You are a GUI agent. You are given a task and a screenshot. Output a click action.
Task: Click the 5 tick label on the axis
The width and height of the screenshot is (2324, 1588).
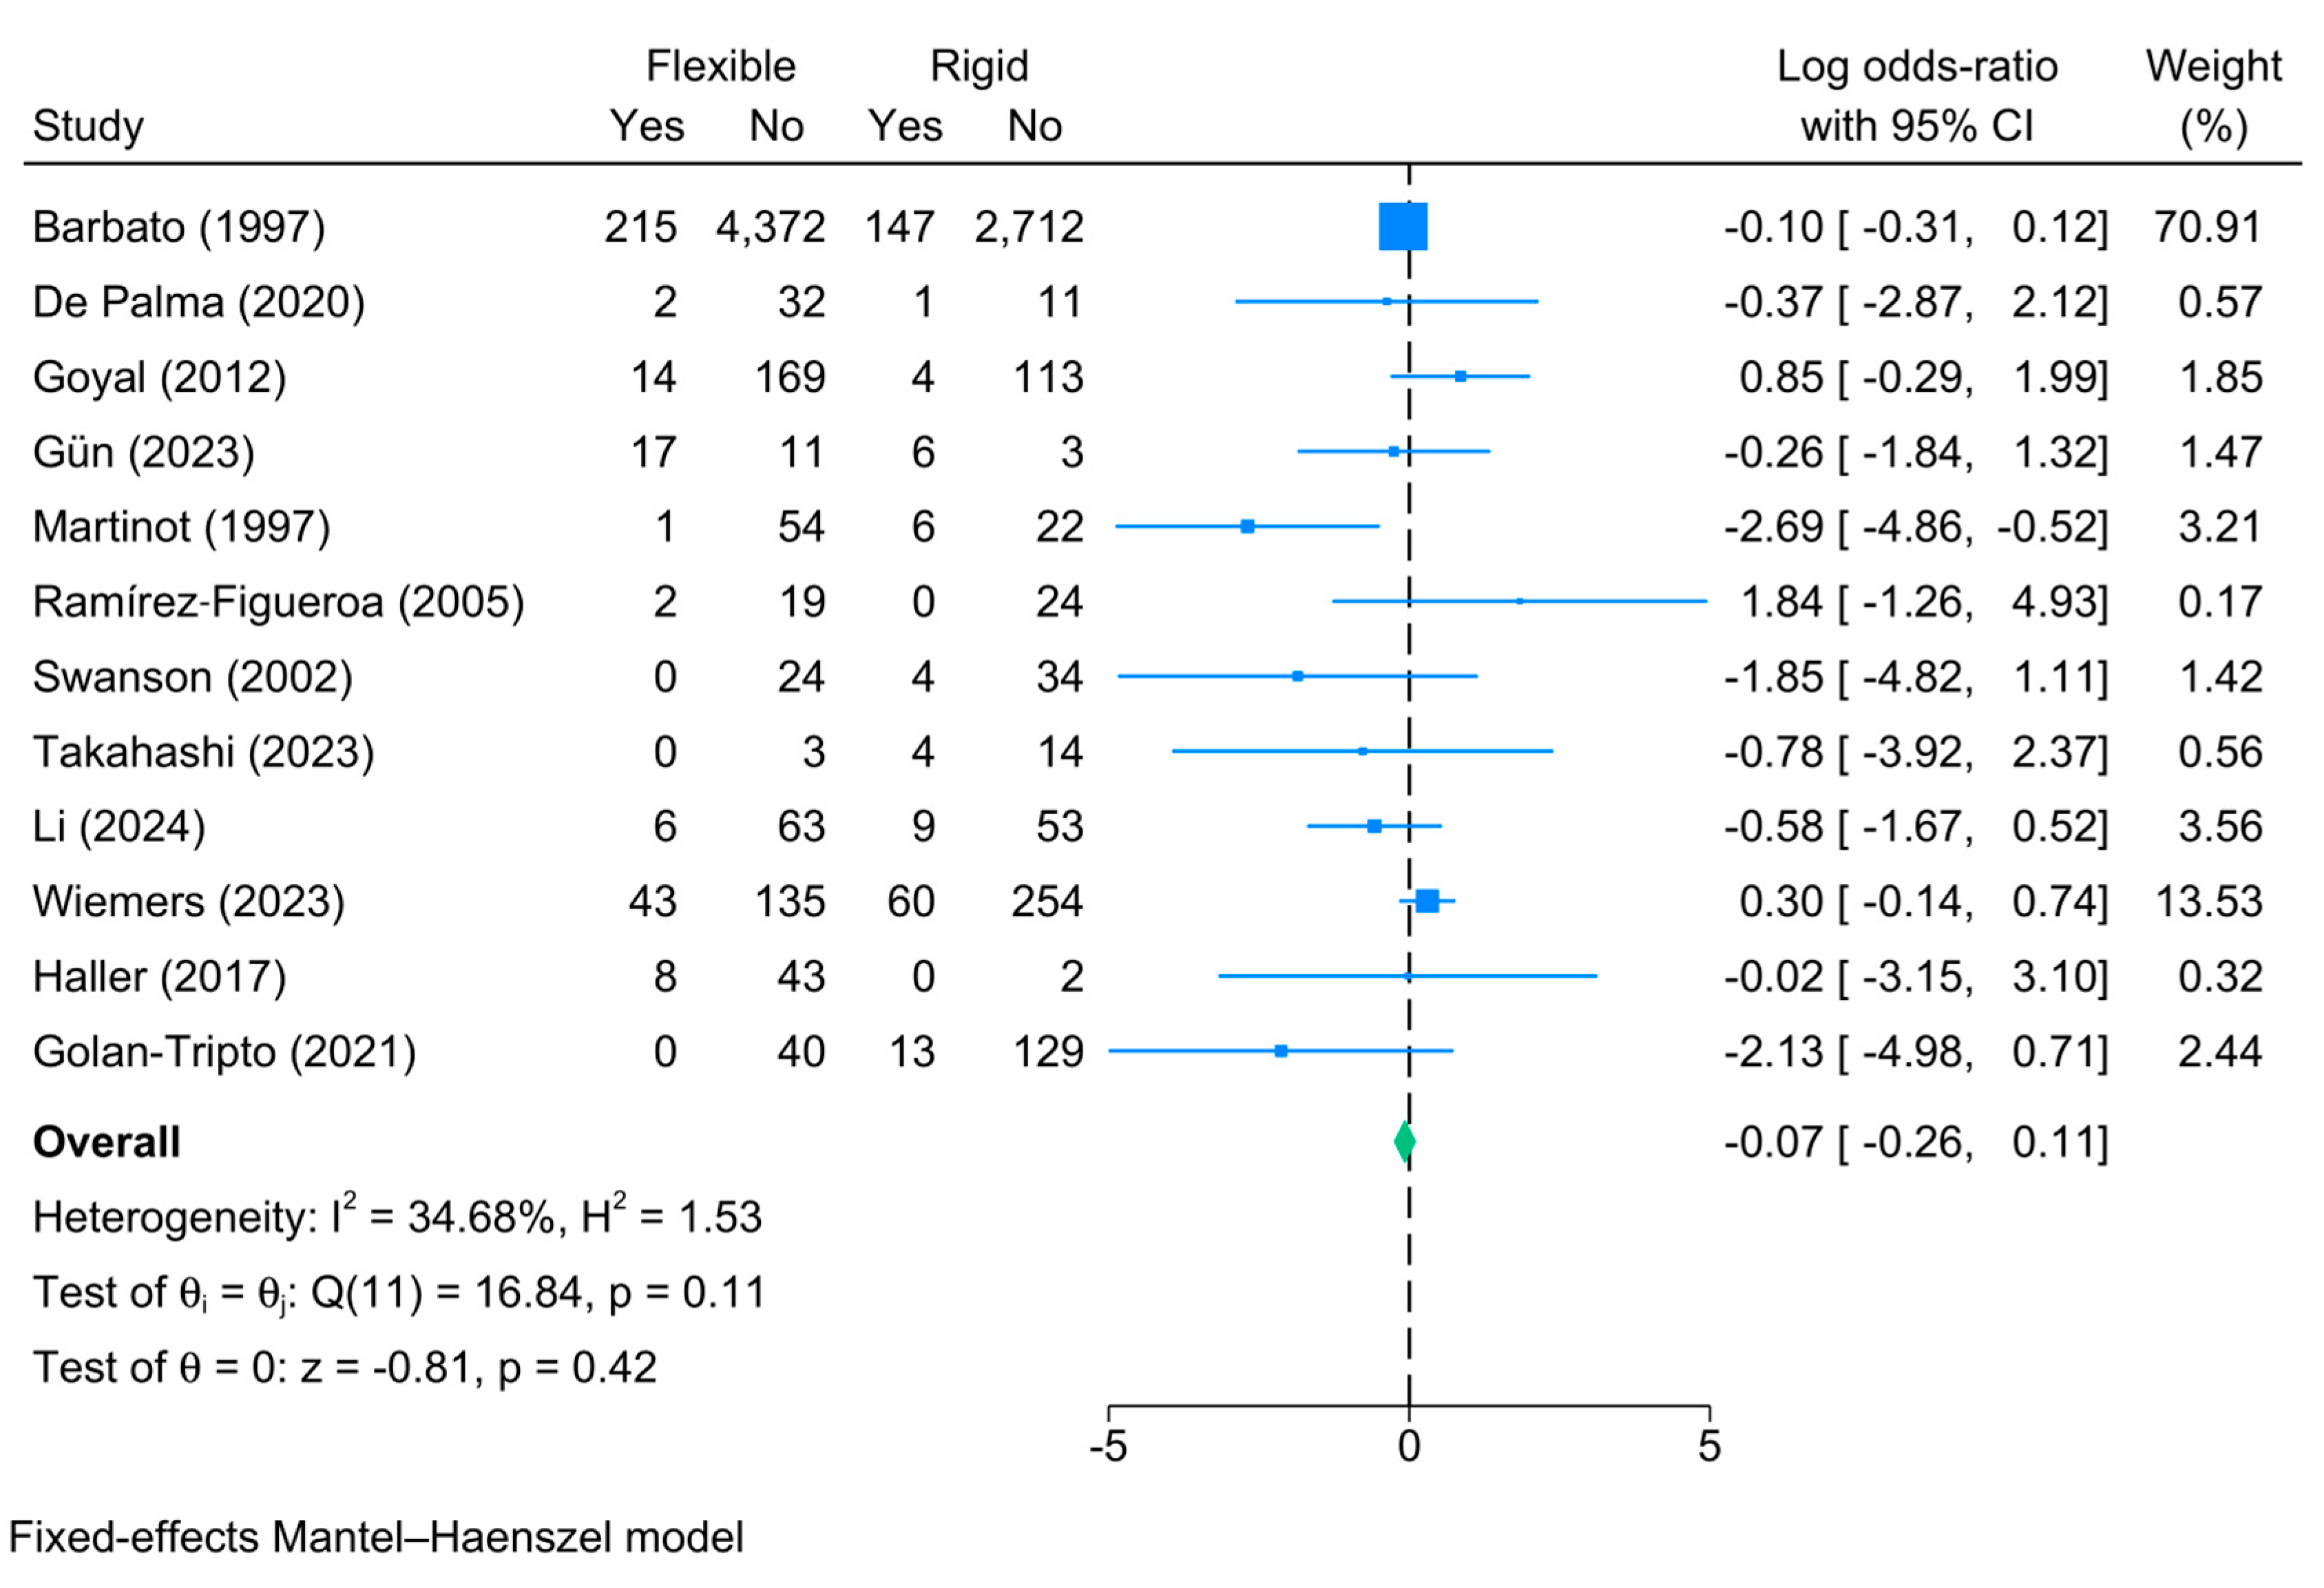point(1709,1446)
